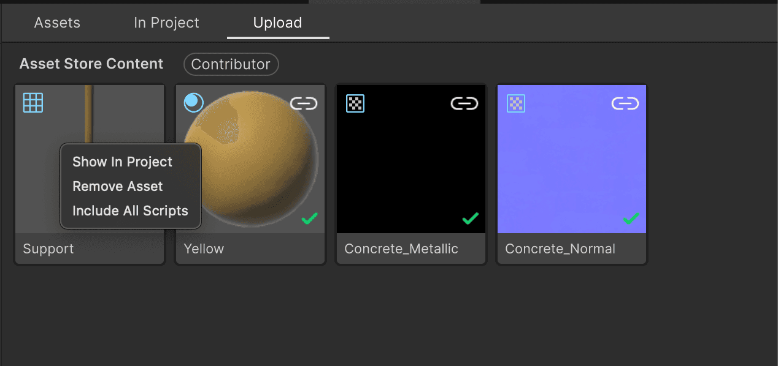The width and height of the screenshot is (778, 366).
Task: Toggle the checkmark on Concrete_Metallic
Action: 471,218
